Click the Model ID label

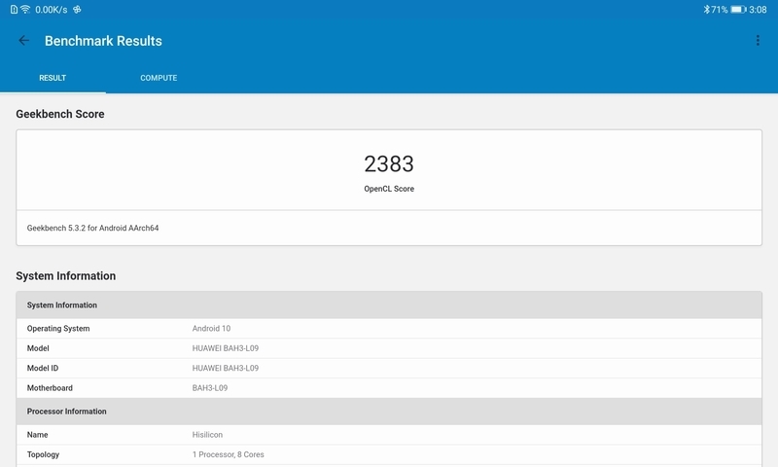[43, 368]
